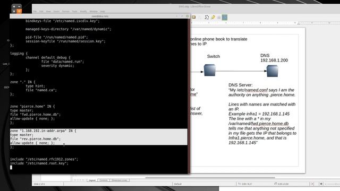Switch to the Layout layer tab
The image size is (340, 191).
pyautogui.click(x=92, y=180)
